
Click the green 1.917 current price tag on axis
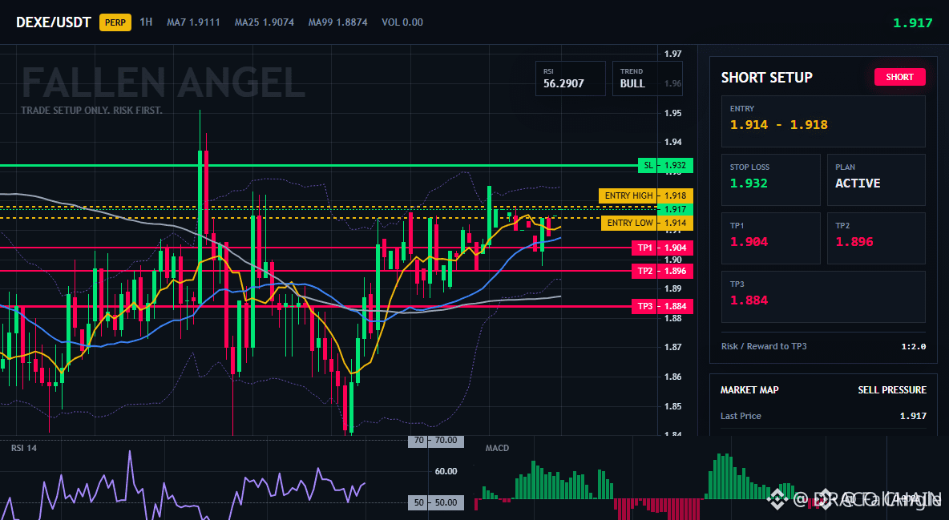click(676, 209)
